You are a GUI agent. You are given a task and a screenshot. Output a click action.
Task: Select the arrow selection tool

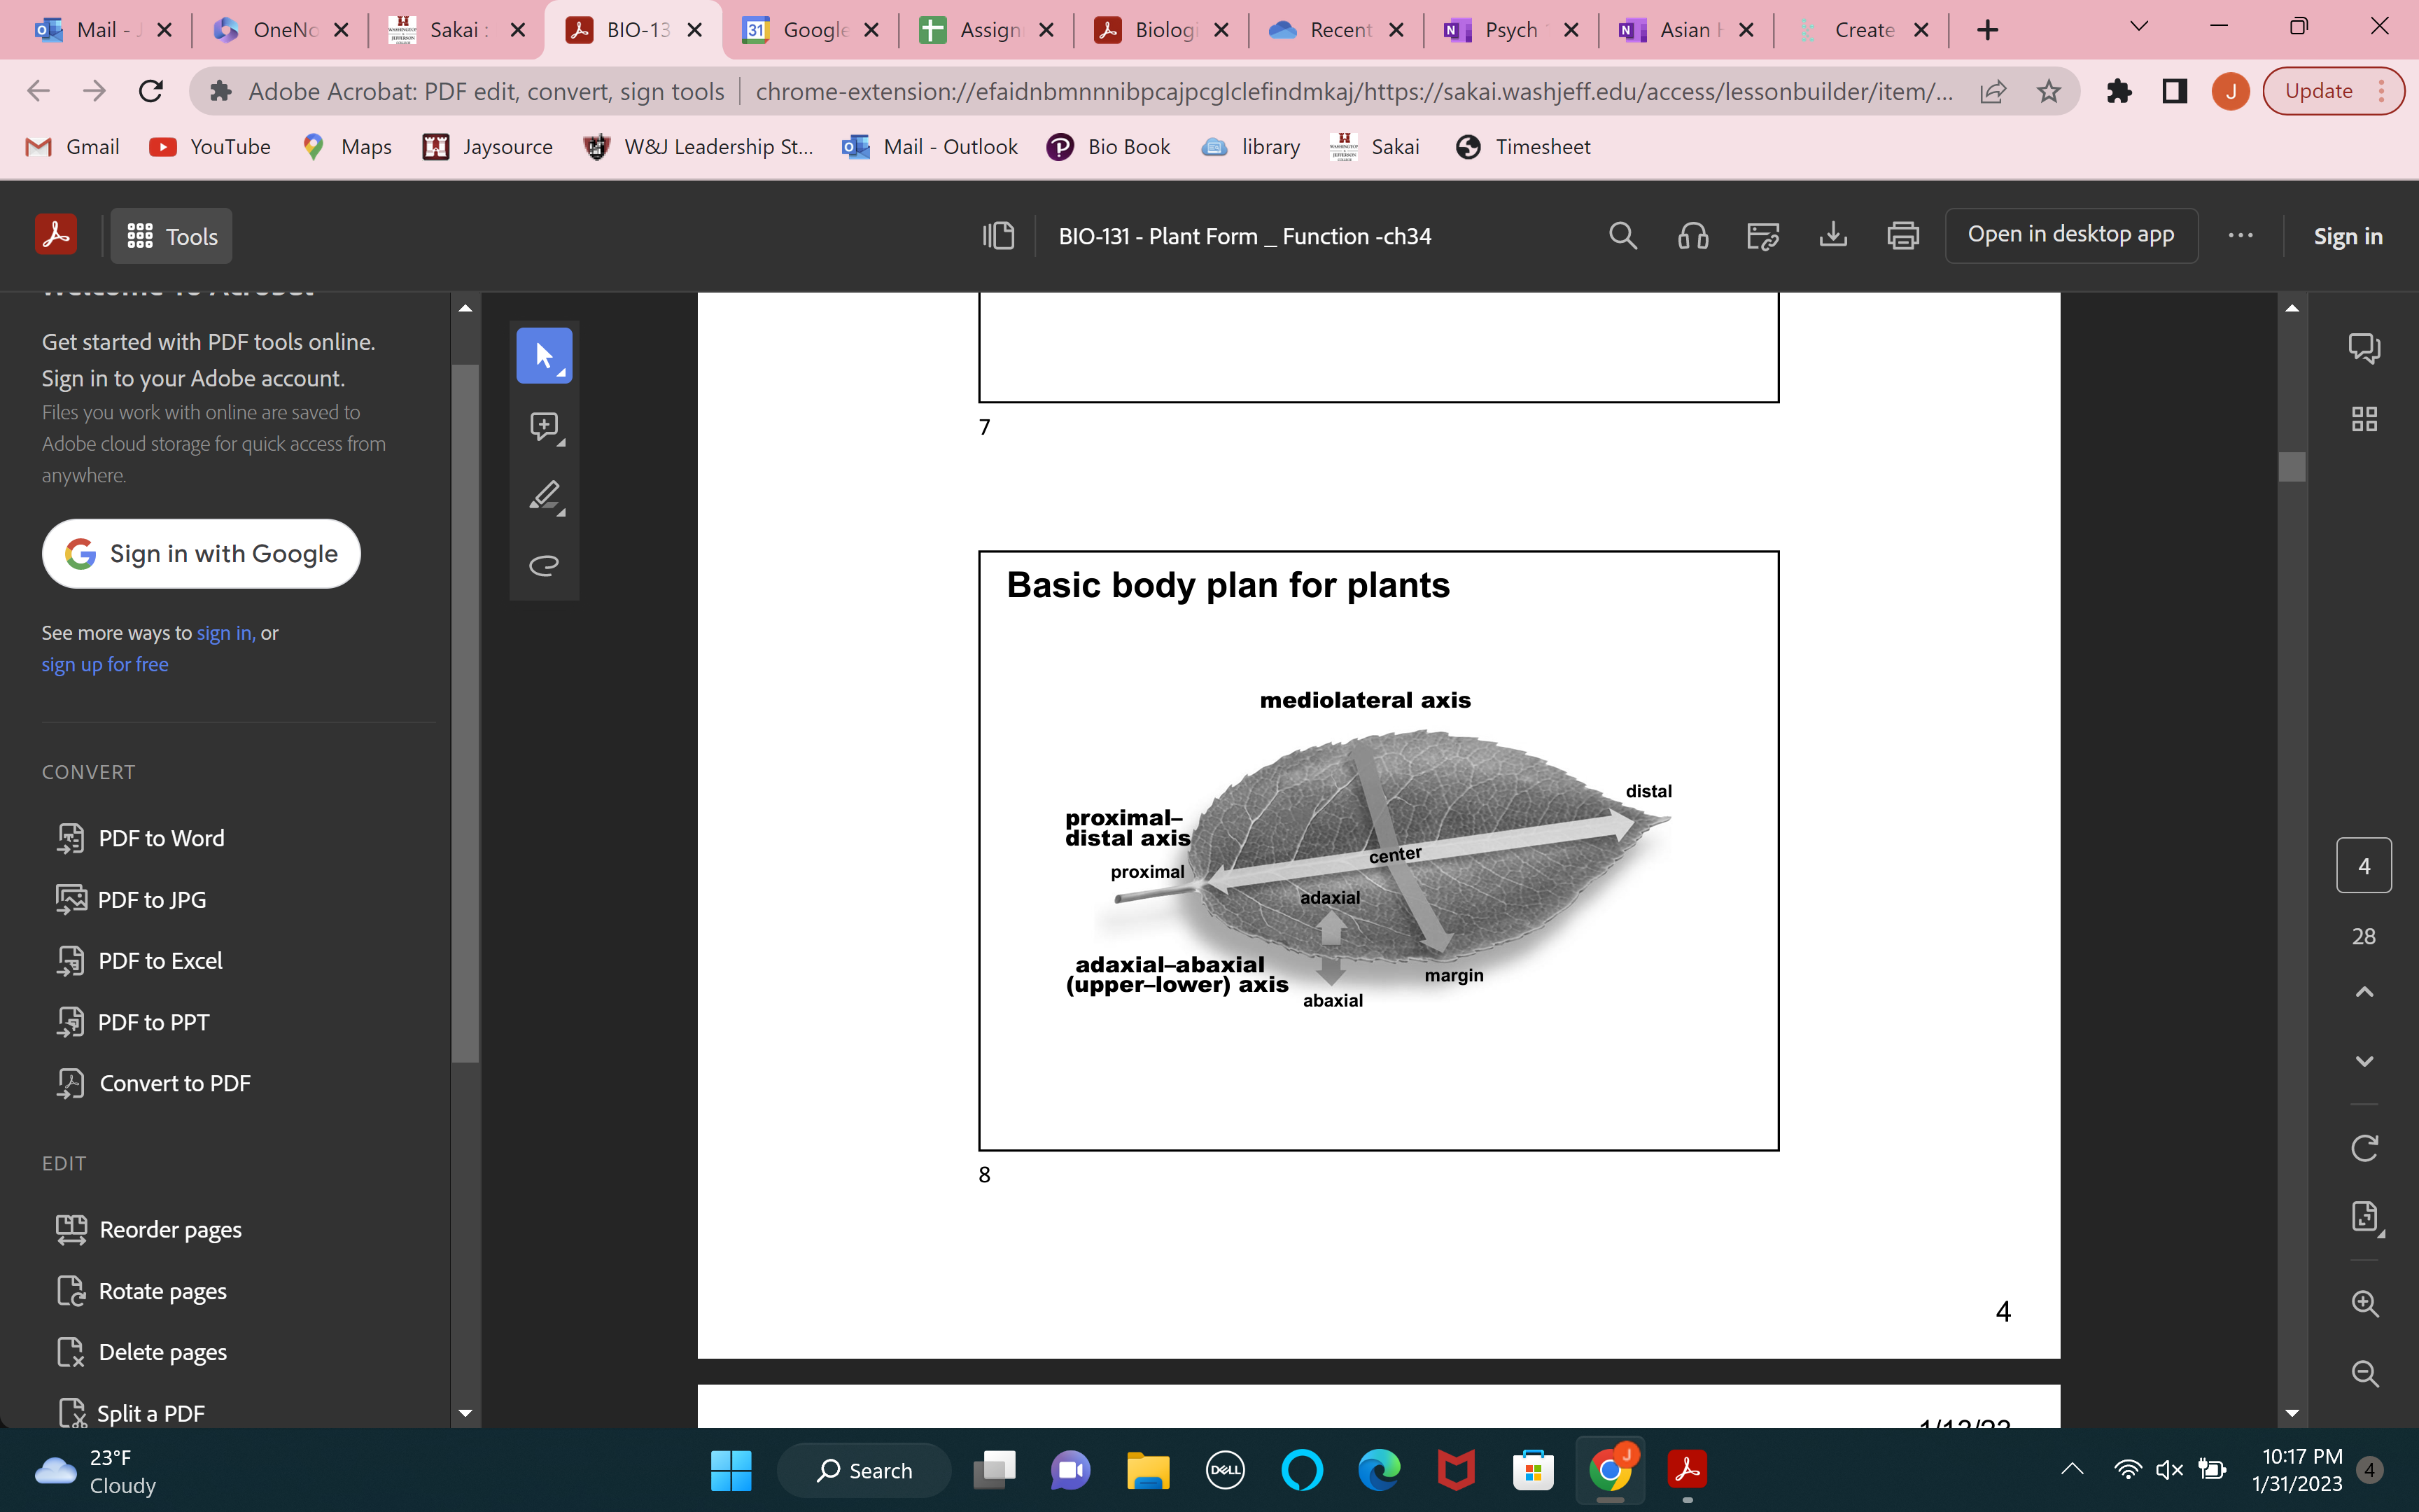[x=545, y=355]
